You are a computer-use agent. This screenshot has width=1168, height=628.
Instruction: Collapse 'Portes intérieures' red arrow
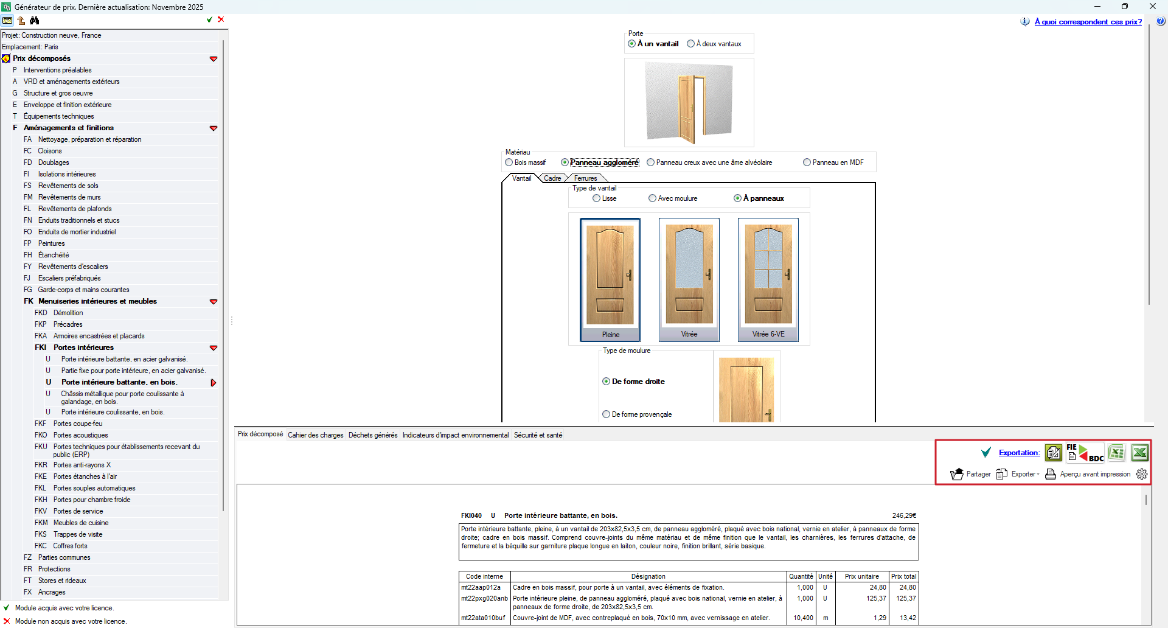coord(214,348)
